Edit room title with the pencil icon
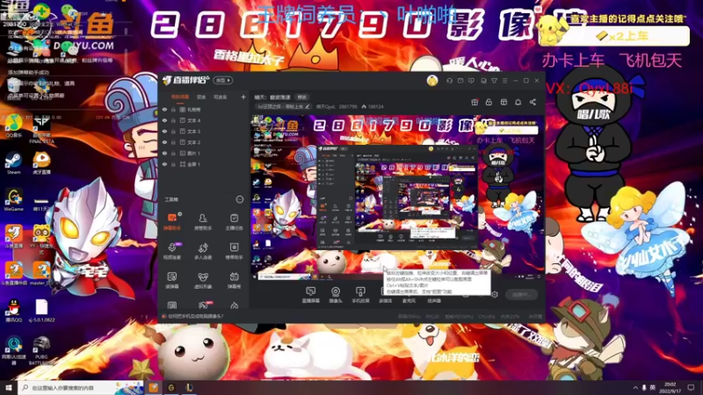The width and height of the screenshot is (703, 395). click(x=308, y=106)
